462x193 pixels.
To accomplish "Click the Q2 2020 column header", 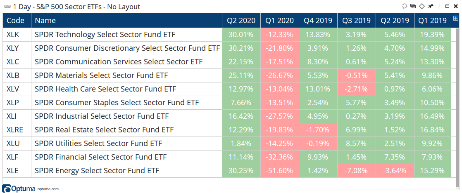I will [x=241, y=21].
